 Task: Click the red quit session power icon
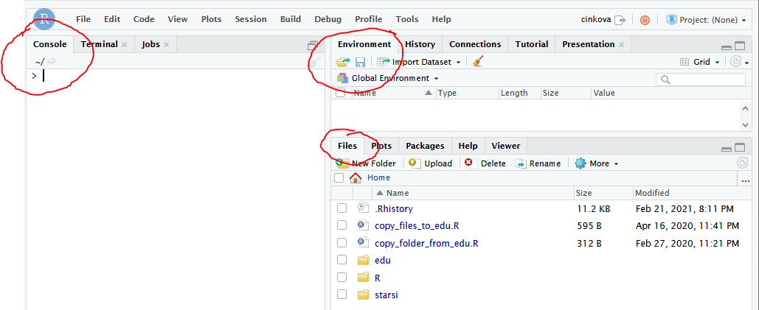[x=645, y=20]
